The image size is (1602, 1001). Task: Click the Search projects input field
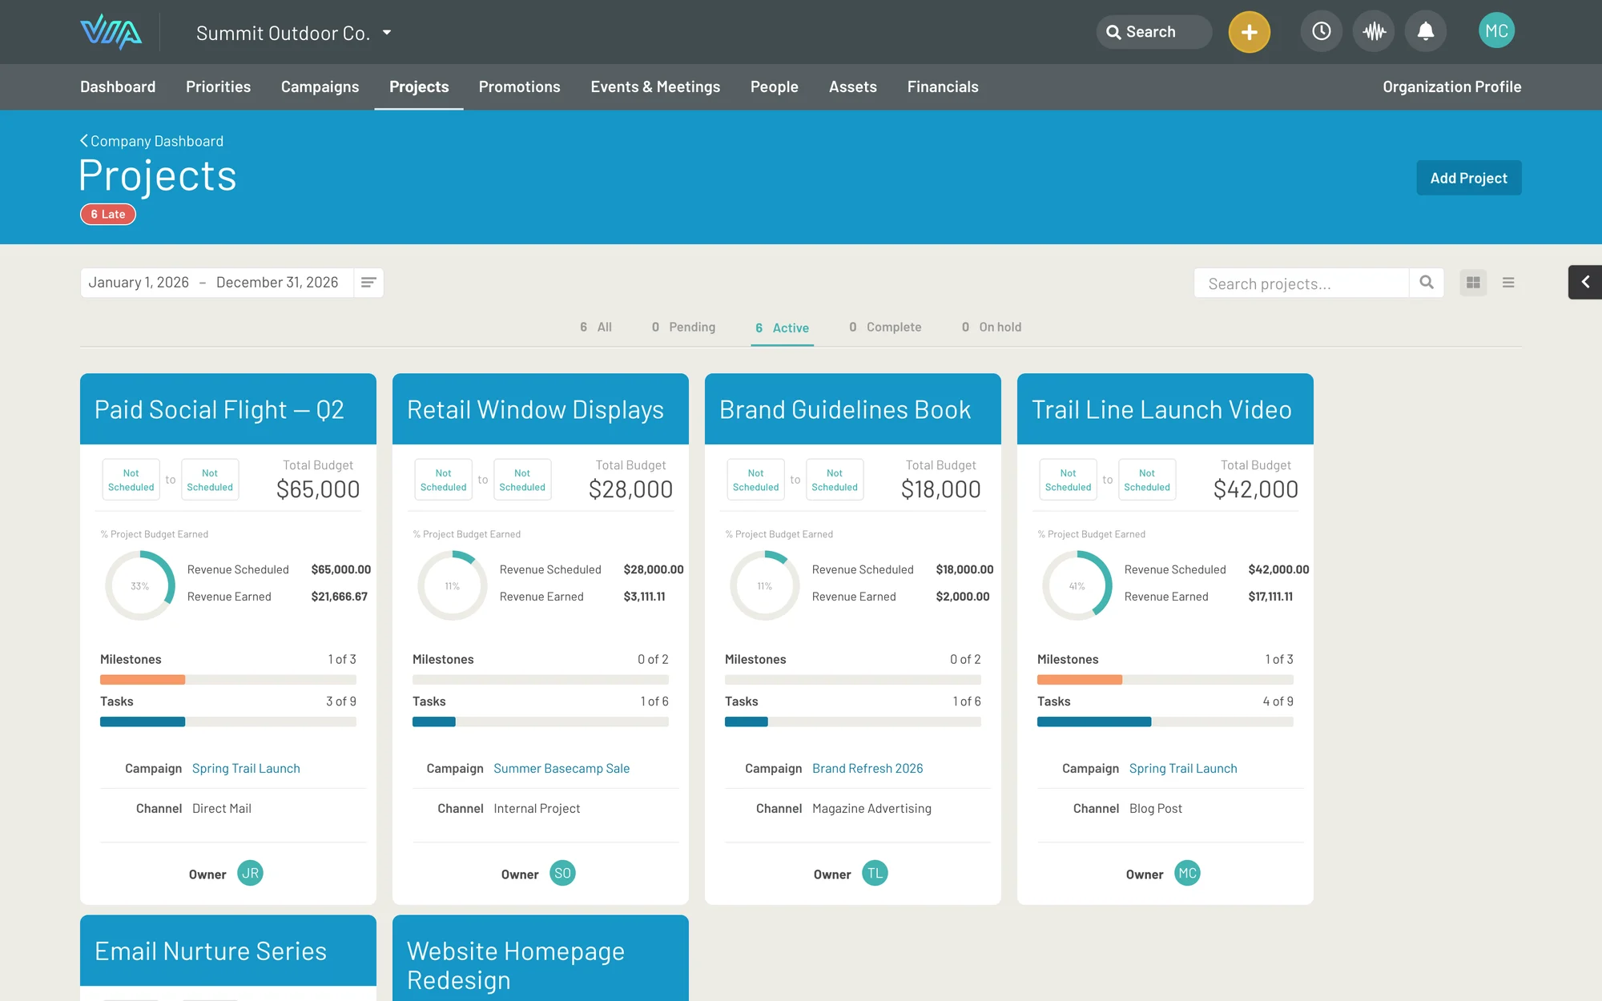coord(1302,283)
